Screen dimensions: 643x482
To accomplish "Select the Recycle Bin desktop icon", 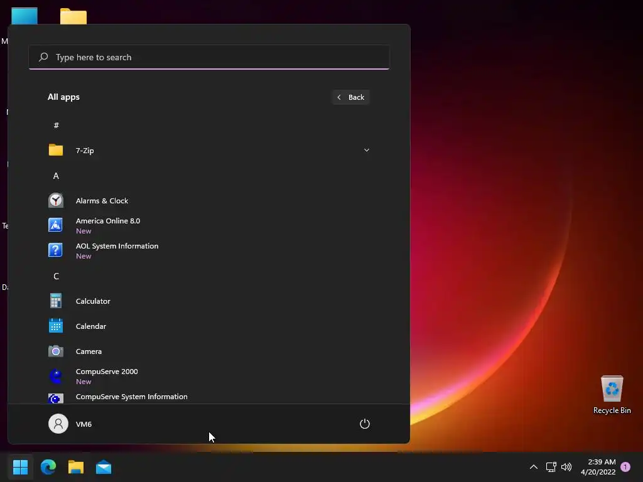I will tap(612, 395).
